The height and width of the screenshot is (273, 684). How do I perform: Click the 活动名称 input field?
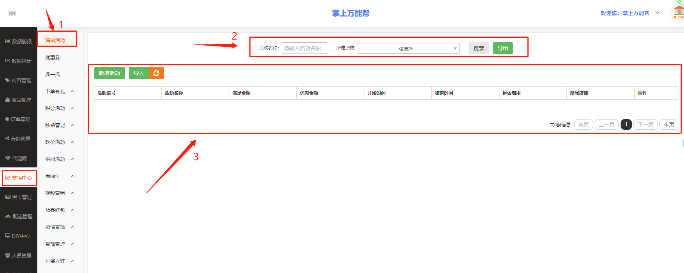[x=304, y=48]
